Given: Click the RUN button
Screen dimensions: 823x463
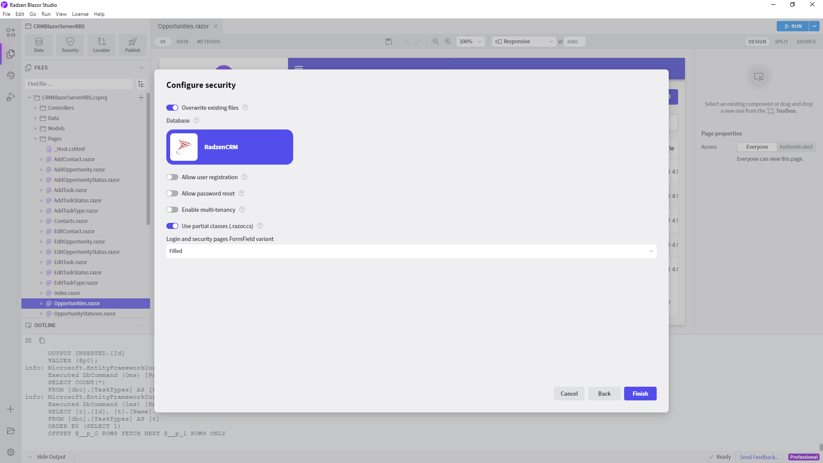Looking at the screenshot, I should pos(793,26).
